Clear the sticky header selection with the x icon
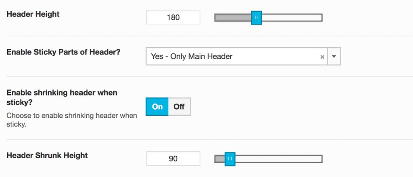Viewport: 413px width, 177px height. coord(322,57)
